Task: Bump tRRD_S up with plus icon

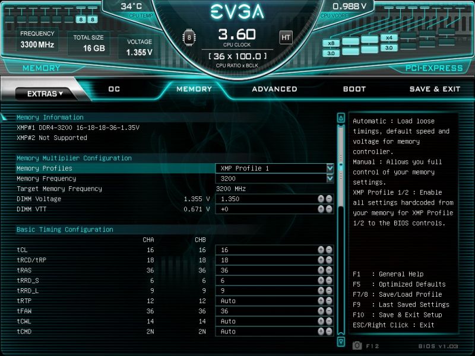Action: pos(321,281)
